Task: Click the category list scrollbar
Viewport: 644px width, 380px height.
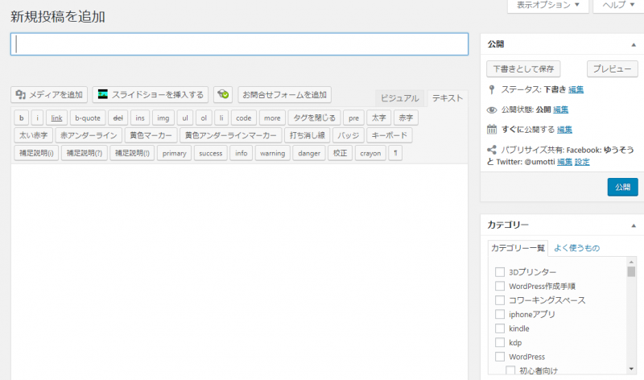Action: (x=631, y=314)
